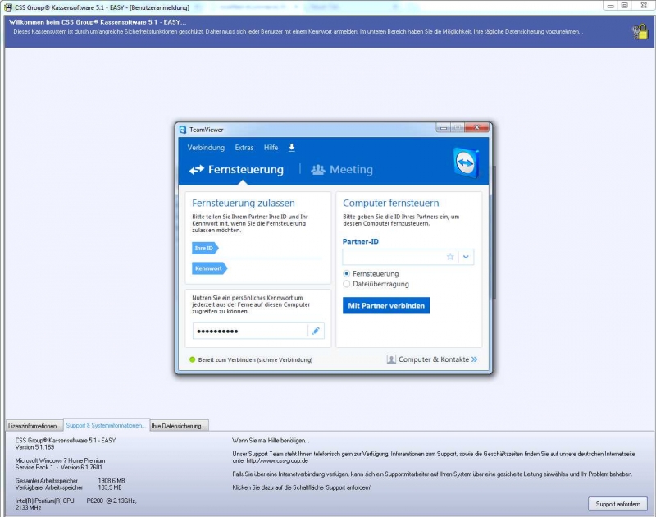Viewport: 656px width, 517px height.
Task: Open the Extras menu
Action: pyautogui.click(x=244, y=148)
